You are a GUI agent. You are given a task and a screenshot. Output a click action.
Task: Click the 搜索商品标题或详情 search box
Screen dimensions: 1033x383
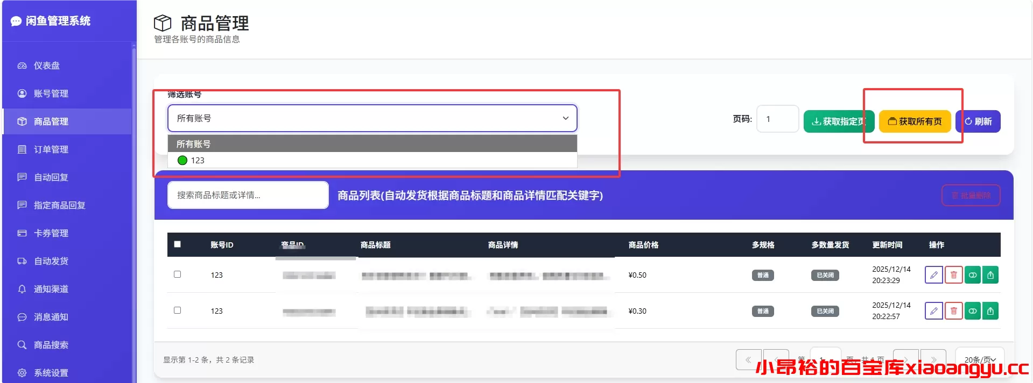[x=248, y=195]
